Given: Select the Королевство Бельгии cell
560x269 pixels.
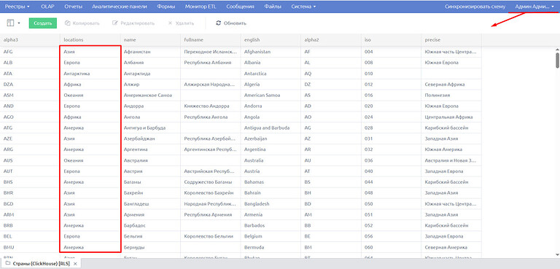Looking at the screenshot, I should (x=211, y=236).
